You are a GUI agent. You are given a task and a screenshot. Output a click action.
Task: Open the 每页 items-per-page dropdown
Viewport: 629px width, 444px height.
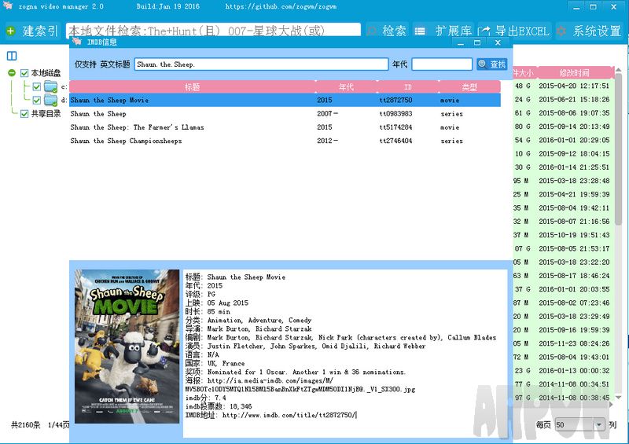pyautogui.click(x=600, y=424)
